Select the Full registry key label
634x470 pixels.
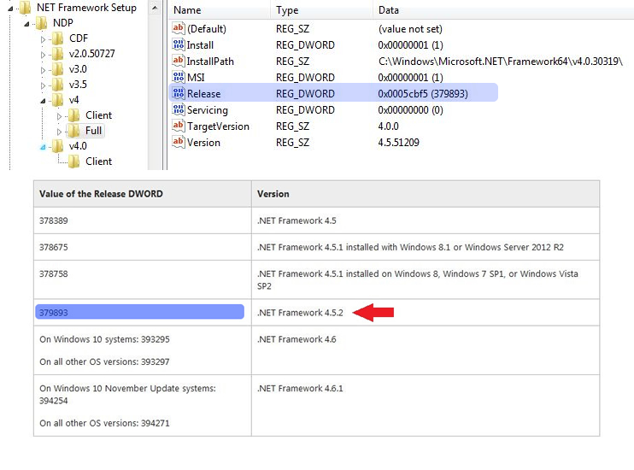(x=93, y=131)
